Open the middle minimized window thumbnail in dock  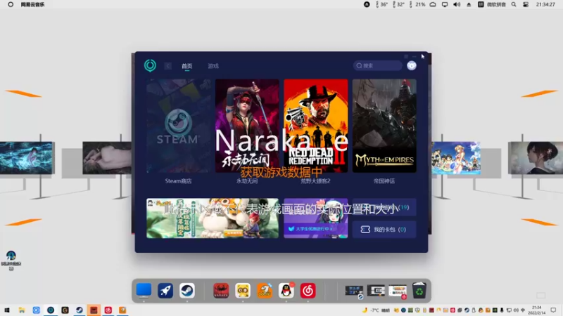coord(376,291)
